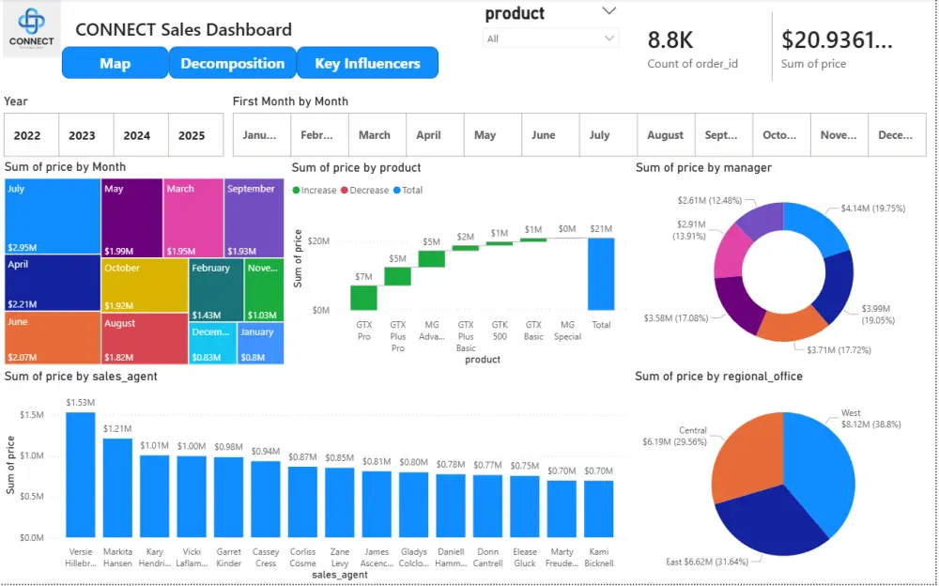Select March in the month slicer
This screenshot has height=586, width=939.
(x=377, y=135)
